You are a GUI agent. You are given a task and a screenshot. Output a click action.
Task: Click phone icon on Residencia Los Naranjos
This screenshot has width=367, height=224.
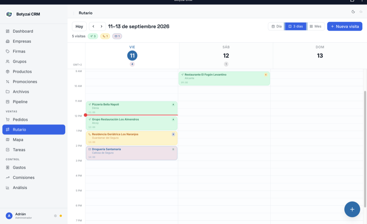[x=90, y=134]
